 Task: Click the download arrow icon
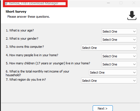pyautogui.click(x=132, y=15)
